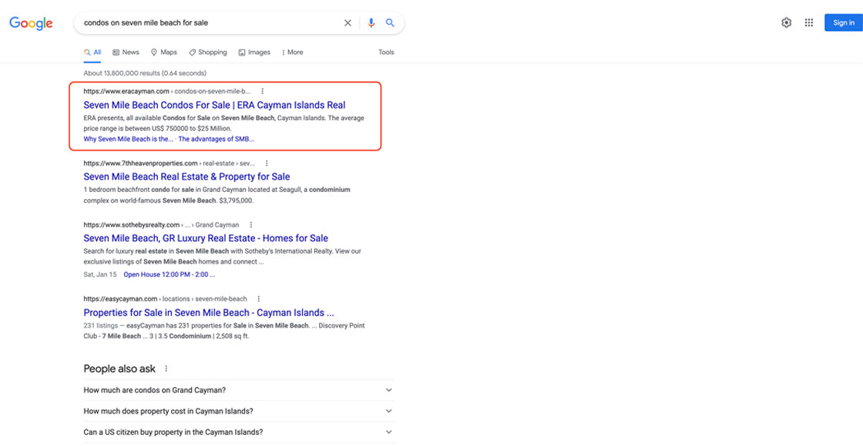Open search Tools options
The height and width of the screenshot is (447, 863).
tap(386, 52)
